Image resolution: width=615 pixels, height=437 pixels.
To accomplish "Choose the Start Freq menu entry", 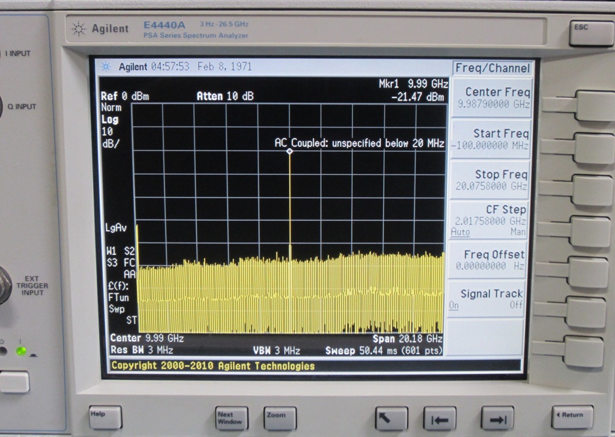I will click(x=490, y=139).
